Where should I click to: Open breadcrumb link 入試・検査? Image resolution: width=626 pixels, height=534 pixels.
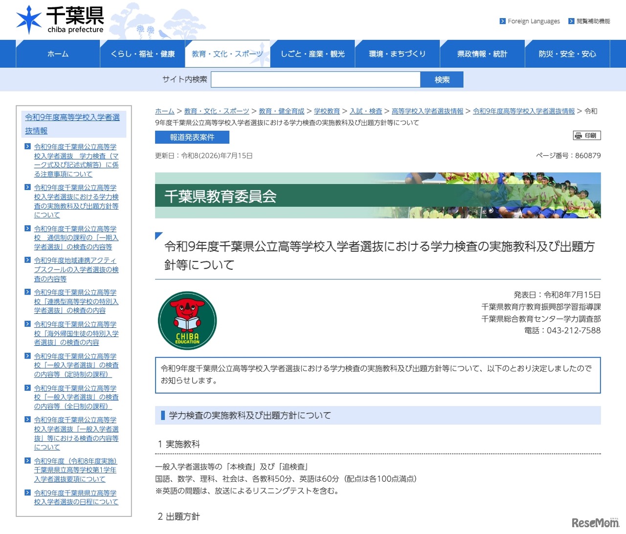click(366, 111)
